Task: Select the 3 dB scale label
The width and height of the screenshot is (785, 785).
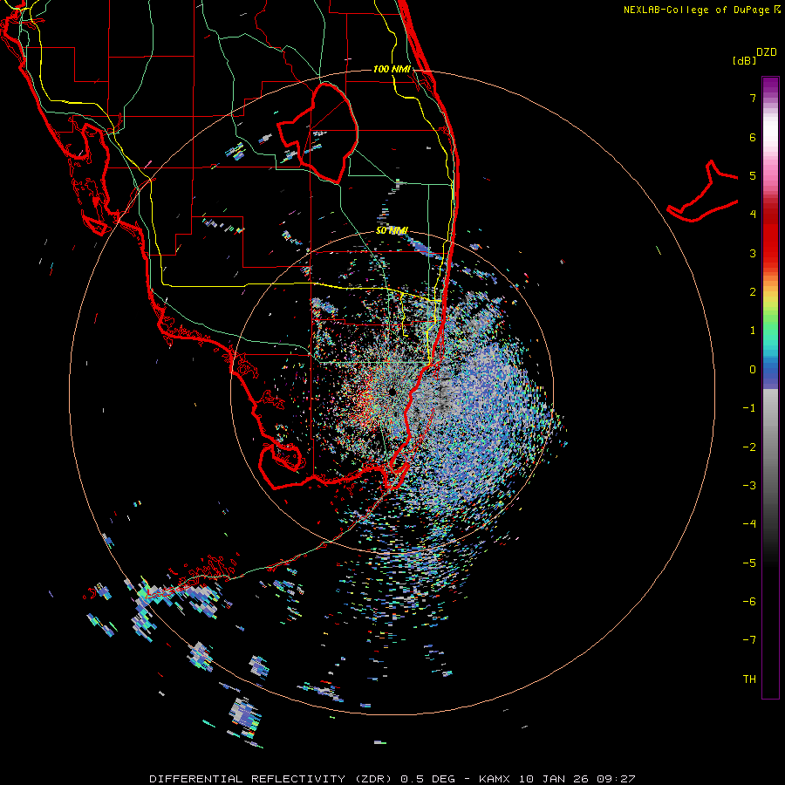Action: (x=753, y=253)
